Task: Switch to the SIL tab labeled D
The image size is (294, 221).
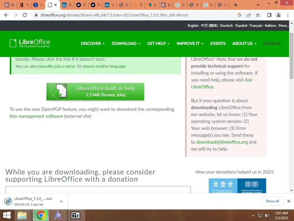Action: pyautogui.click(x=67, y=5)
